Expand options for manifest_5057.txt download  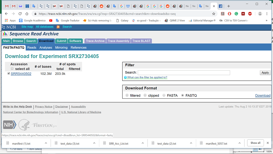pos(239,143)
